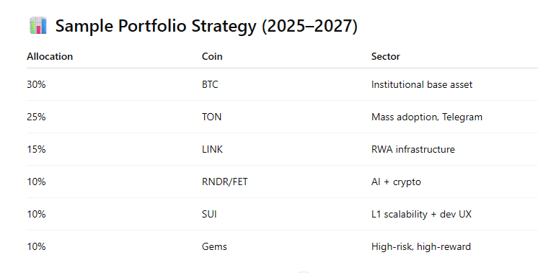Screen dimensions: 538x273
Task: Select the LINK coin cell
Action: coord(212,149)
